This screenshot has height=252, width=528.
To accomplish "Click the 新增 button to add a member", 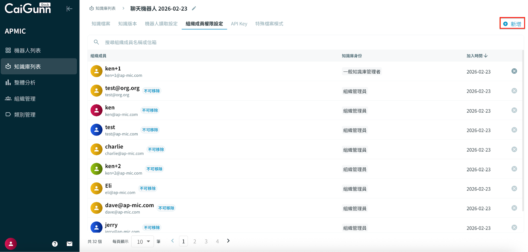I will coord(512,24).
